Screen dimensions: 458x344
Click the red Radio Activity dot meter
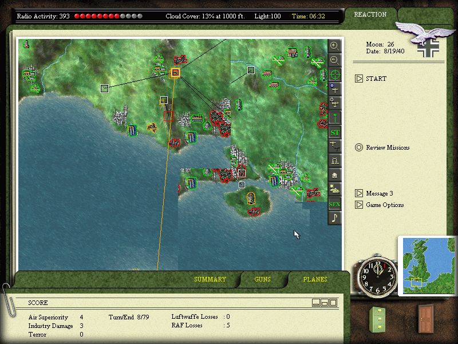tap(108, 16)
